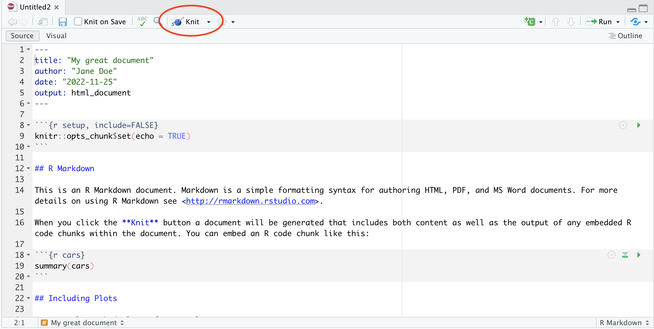Run the cars chunk with green play
The height and width of the screenshot is (329, 654).
coord(639,255)
